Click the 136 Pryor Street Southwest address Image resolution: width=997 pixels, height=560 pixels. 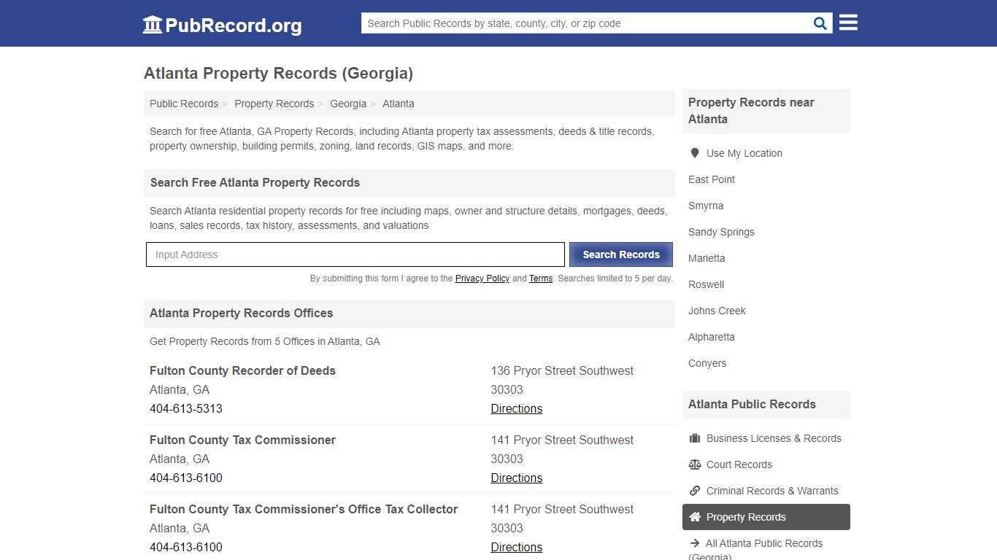tap(562, 370)
